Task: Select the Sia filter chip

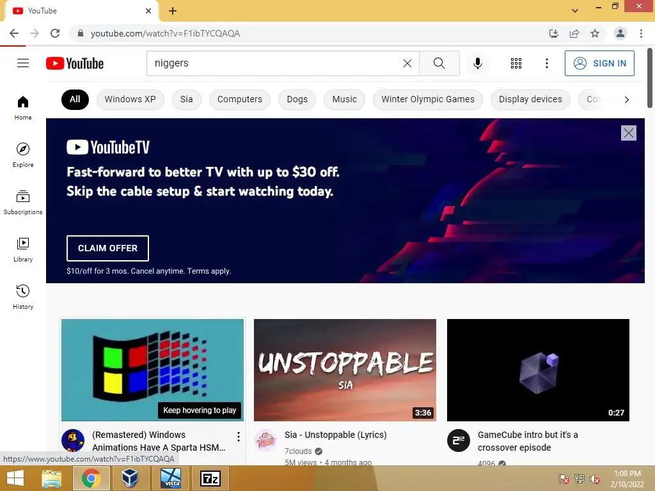Action: click(186, 99)
